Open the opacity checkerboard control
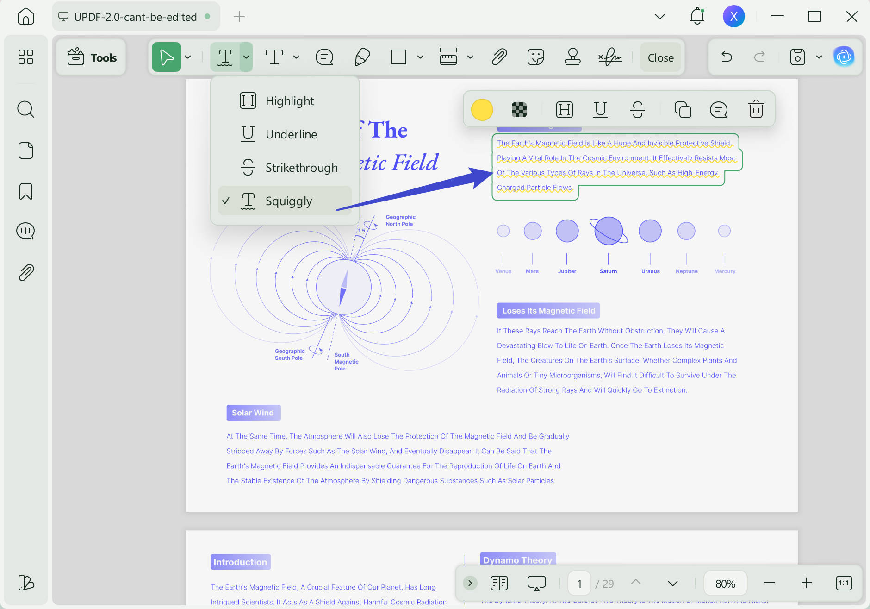 519,110
